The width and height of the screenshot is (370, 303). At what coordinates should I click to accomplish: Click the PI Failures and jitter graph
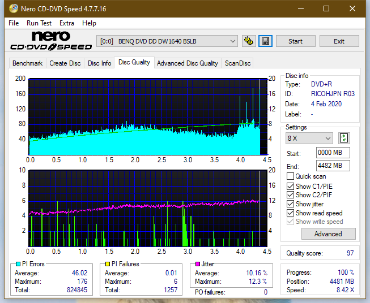click(148, 209)
